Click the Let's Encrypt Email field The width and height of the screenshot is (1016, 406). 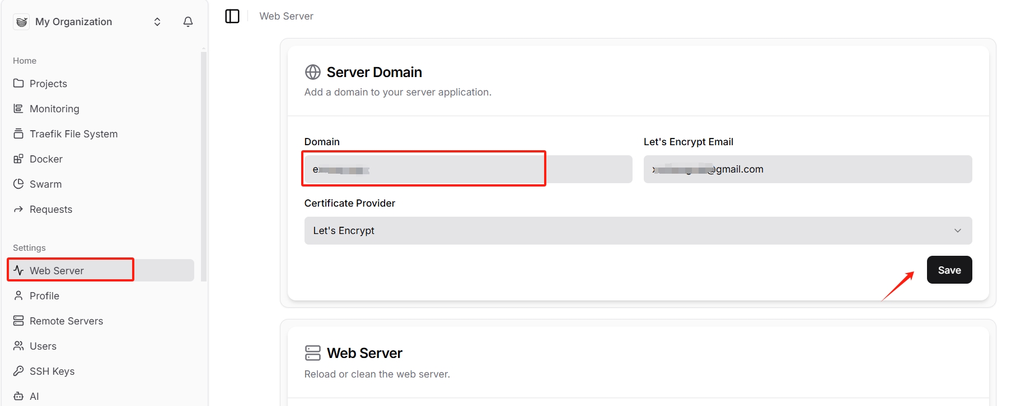[807, 169]
